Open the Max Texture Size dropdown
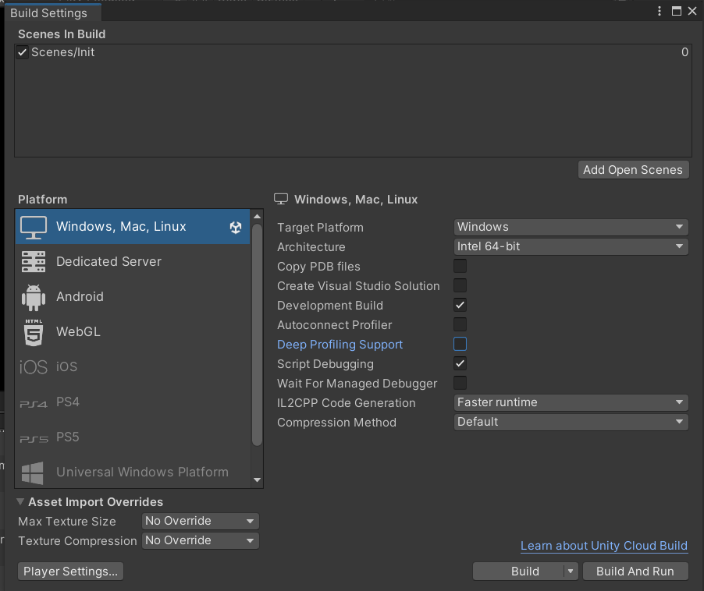The width and height of the screenshot is (704, 591). 201,521
